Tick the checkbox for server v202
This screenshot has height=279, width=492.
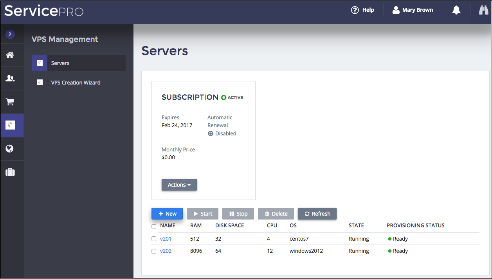click(154, 251)
